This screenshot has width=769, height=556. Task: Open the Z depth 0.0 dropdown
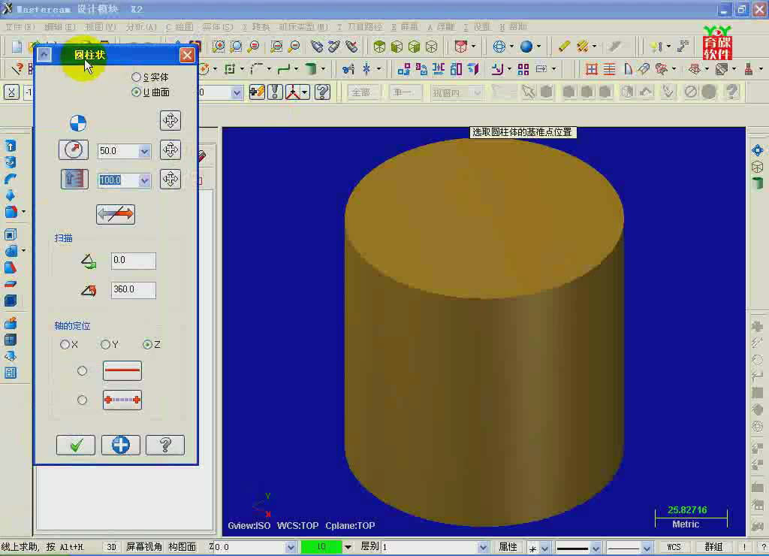click(x=291, y=547)
